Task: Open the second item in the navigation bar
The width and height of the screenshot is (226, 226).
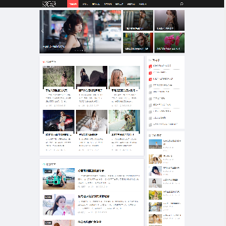Action: [85, 4]
